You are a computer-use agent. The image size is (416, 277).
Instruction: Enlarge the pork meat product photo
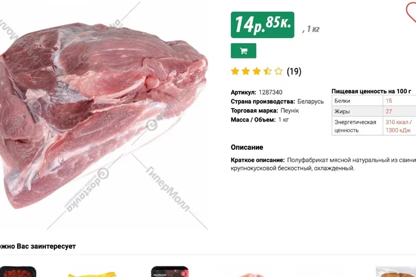[x=103, y=115]
